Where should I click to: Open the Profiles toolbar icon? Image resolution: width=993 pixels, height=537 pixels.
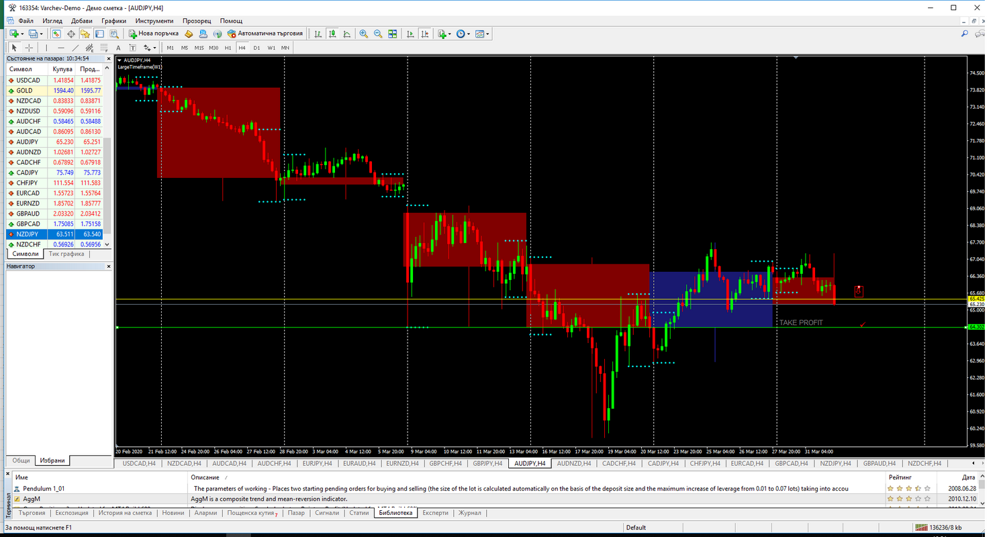(32, 34)
